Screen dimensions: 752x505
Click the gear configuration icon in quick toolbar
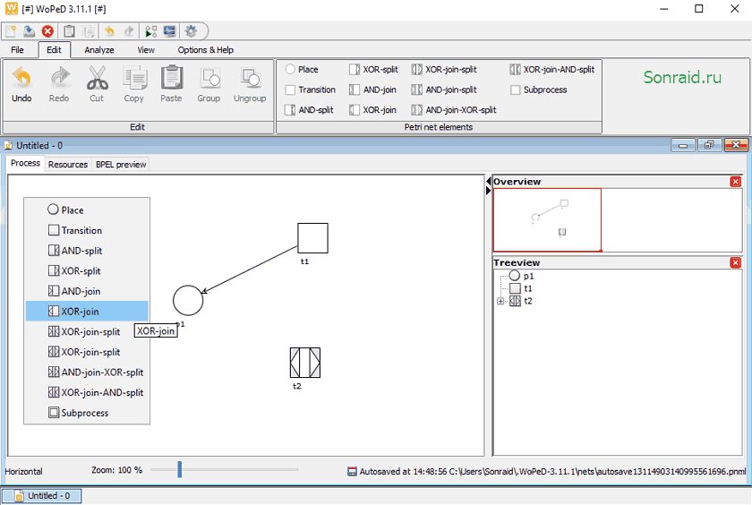[191, 31]
